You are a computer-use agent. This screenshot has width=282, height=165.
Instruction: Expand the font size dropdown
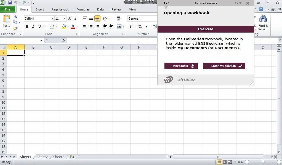point(65,18)
